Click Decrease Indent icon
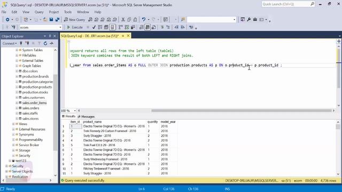Image resolution: width=342 pixels, height=192 pixels. (x=176, y=27)
